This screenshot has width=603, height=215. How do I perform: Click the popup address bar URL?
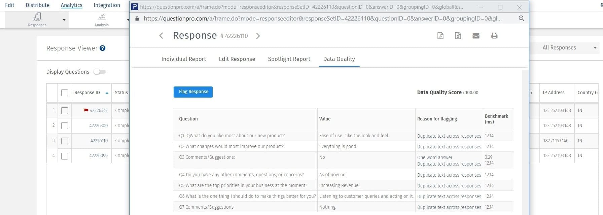[x=323, y=19]
